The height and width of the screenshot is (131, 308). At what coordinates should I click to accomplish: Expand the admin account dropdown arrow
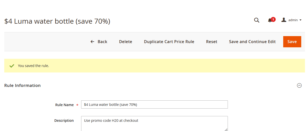(300, 20)
